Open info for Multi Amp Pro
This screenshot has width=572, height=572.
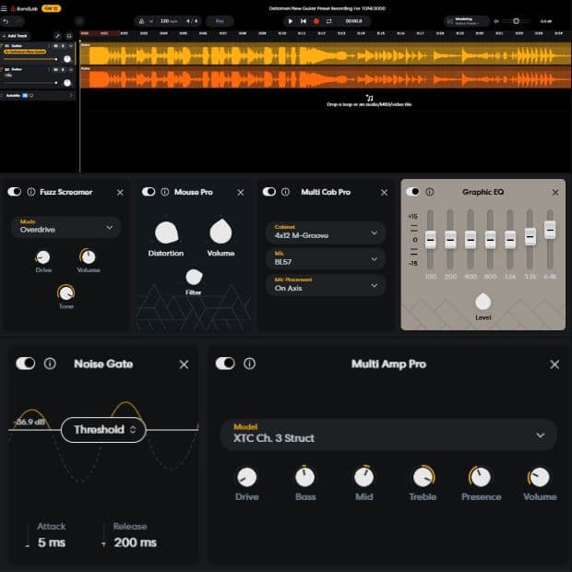point(249,363)
